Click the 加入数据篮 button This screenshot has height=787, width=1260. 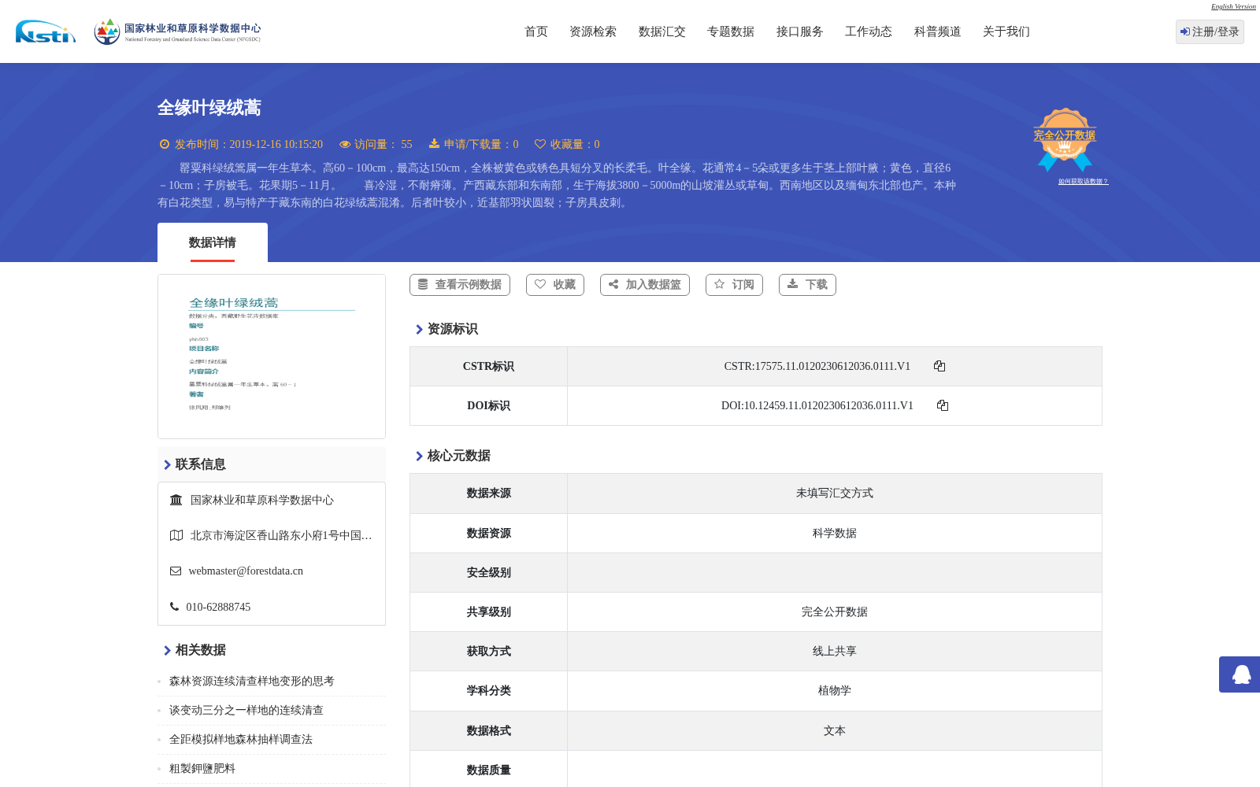point(645,285)
